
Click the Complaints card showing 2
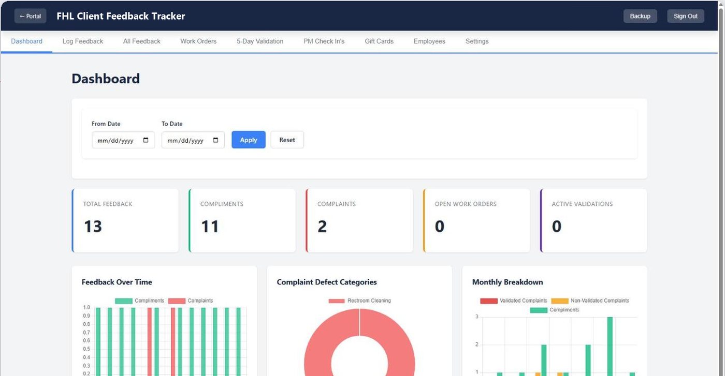pos(359,220)
